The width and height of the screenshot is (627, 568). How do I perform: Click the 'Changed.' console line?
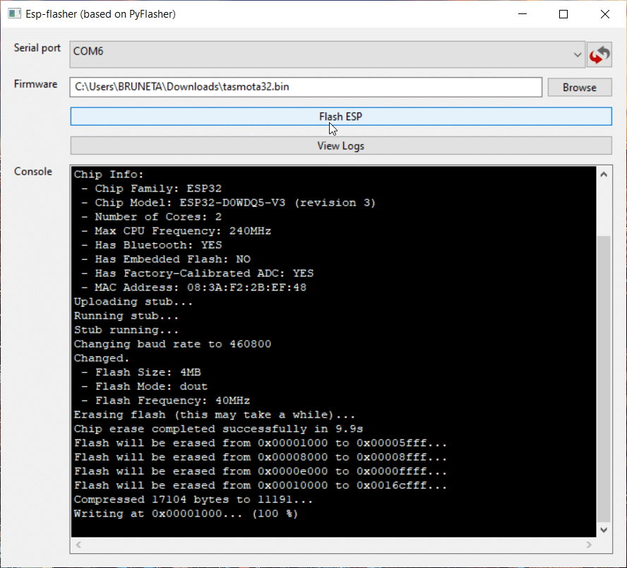click(102, 358)
